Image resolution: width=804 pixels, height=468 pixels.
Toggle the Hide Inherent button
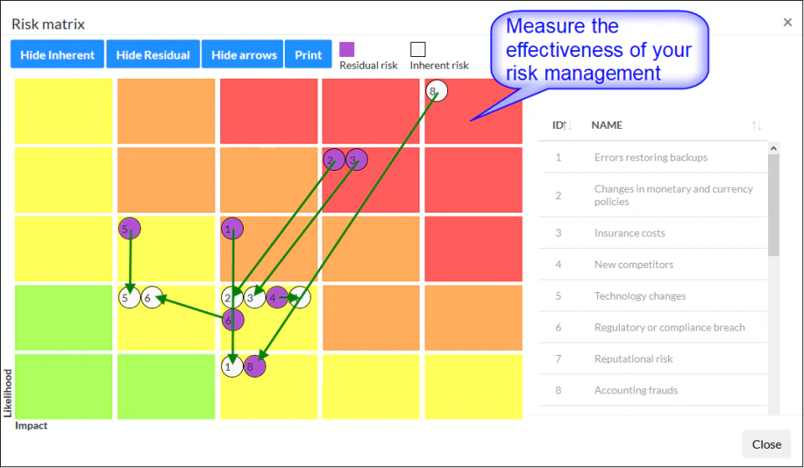tap(58, 55)
